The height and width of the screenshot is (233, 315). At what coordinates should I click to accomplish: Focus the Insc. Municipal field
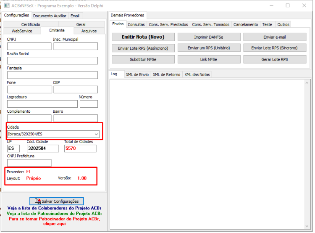[76, 46]
